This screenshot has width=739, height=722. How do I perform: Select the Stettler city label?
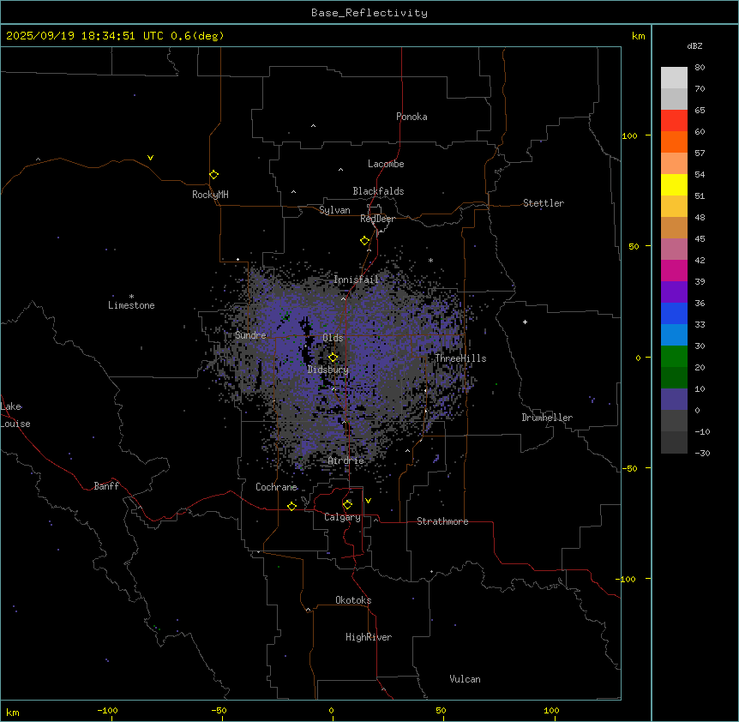[544, 203]
